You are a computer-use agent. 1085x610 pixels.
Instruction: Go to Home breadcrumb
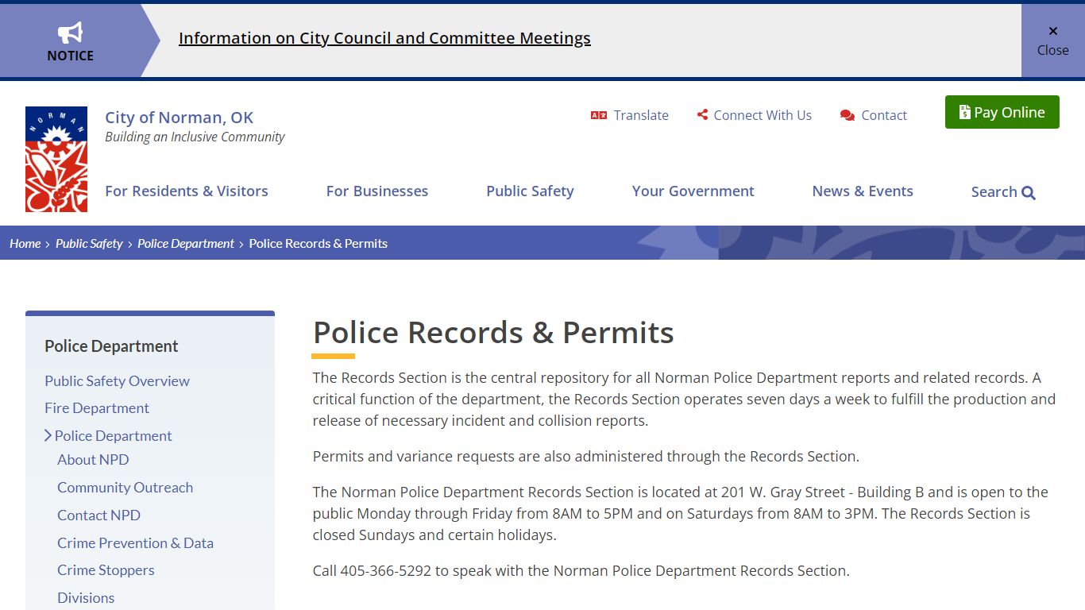point(25,244)
